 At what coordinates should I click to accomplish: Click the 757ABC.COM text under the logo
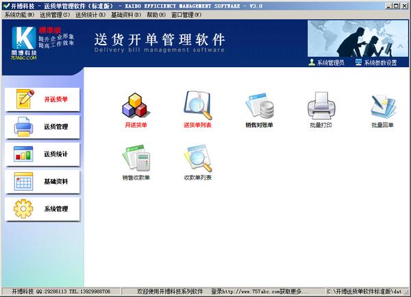coord(24,58)
